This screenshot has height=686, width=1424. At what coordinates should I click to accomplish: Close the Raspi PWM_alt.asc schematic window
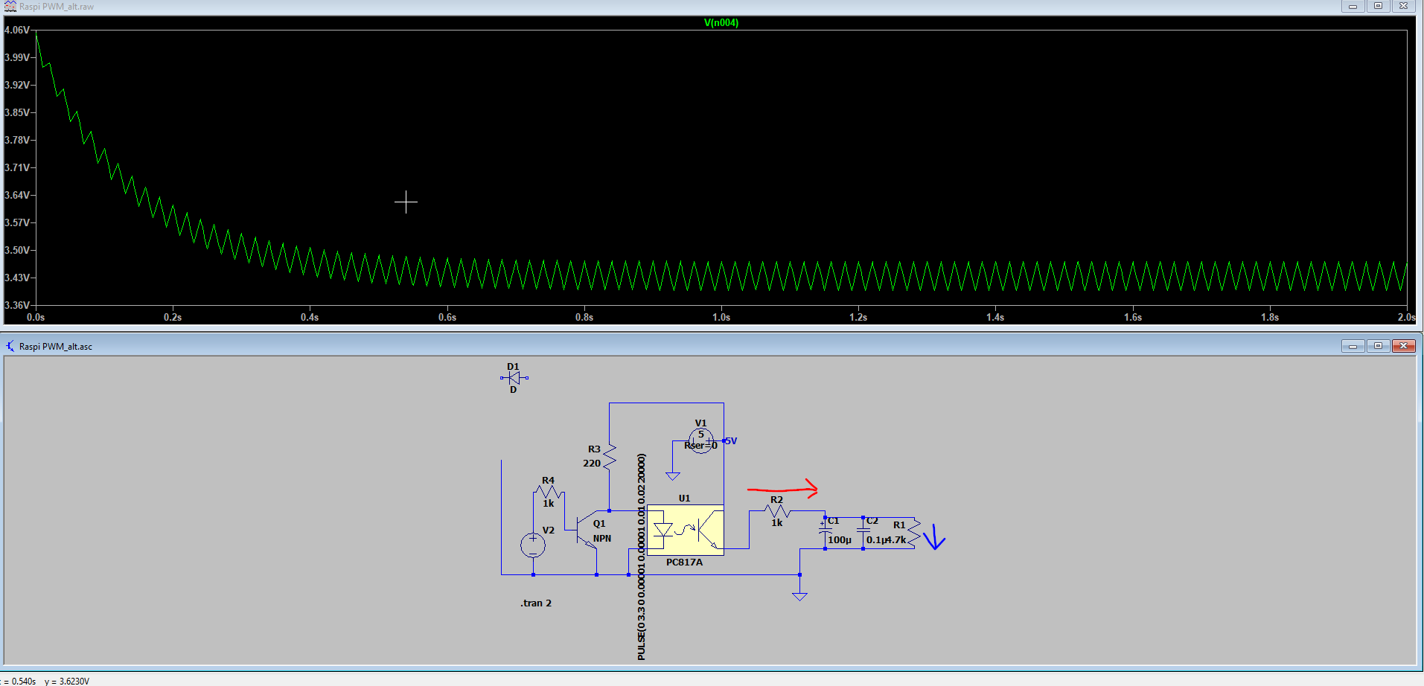[1403, 346]
